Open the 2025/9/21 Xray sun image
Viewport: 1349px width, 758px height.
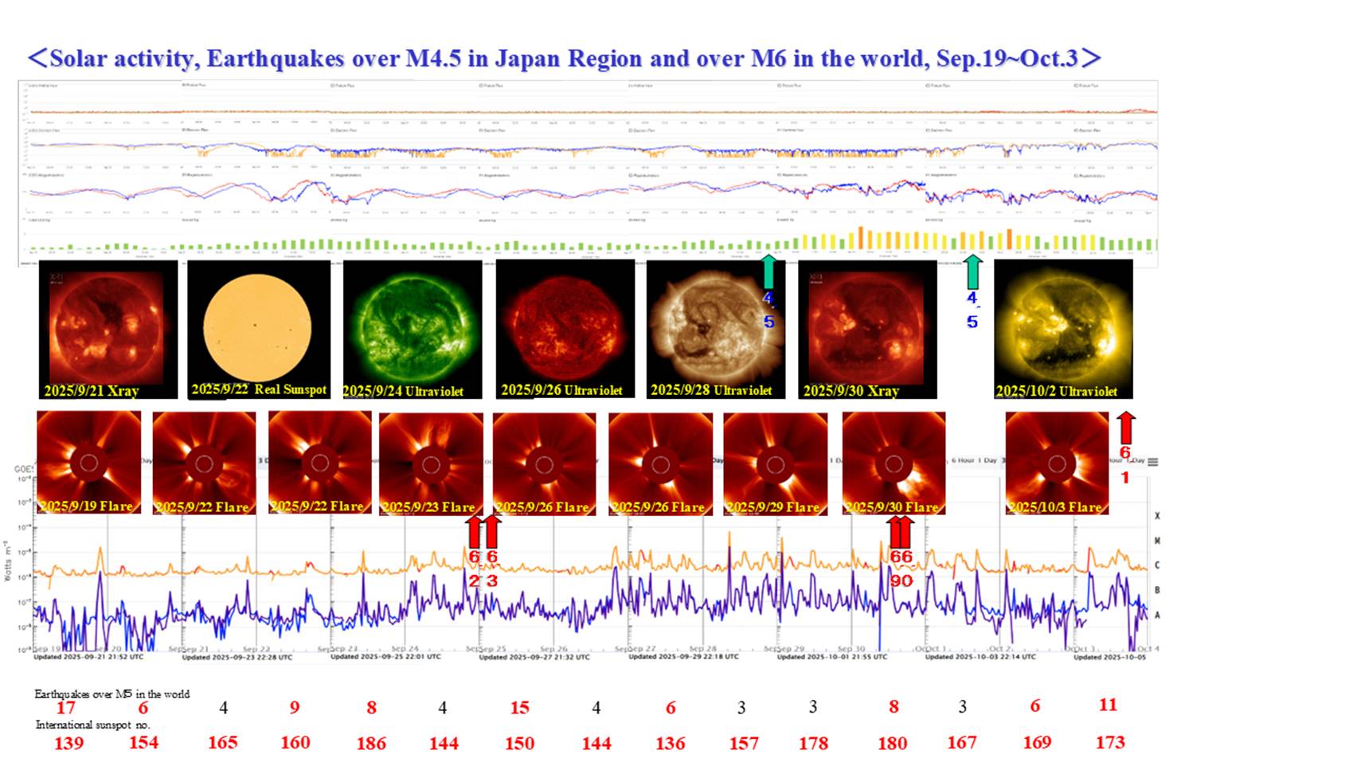pos(108,330)
